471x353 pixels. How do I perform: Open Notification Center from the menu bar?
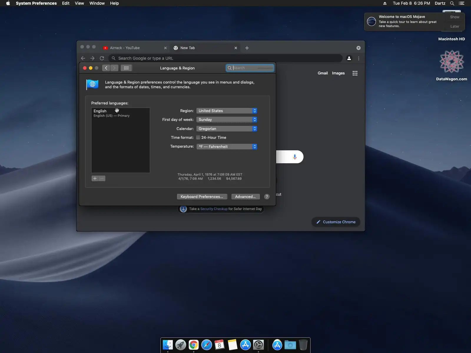tap(462, 3)
